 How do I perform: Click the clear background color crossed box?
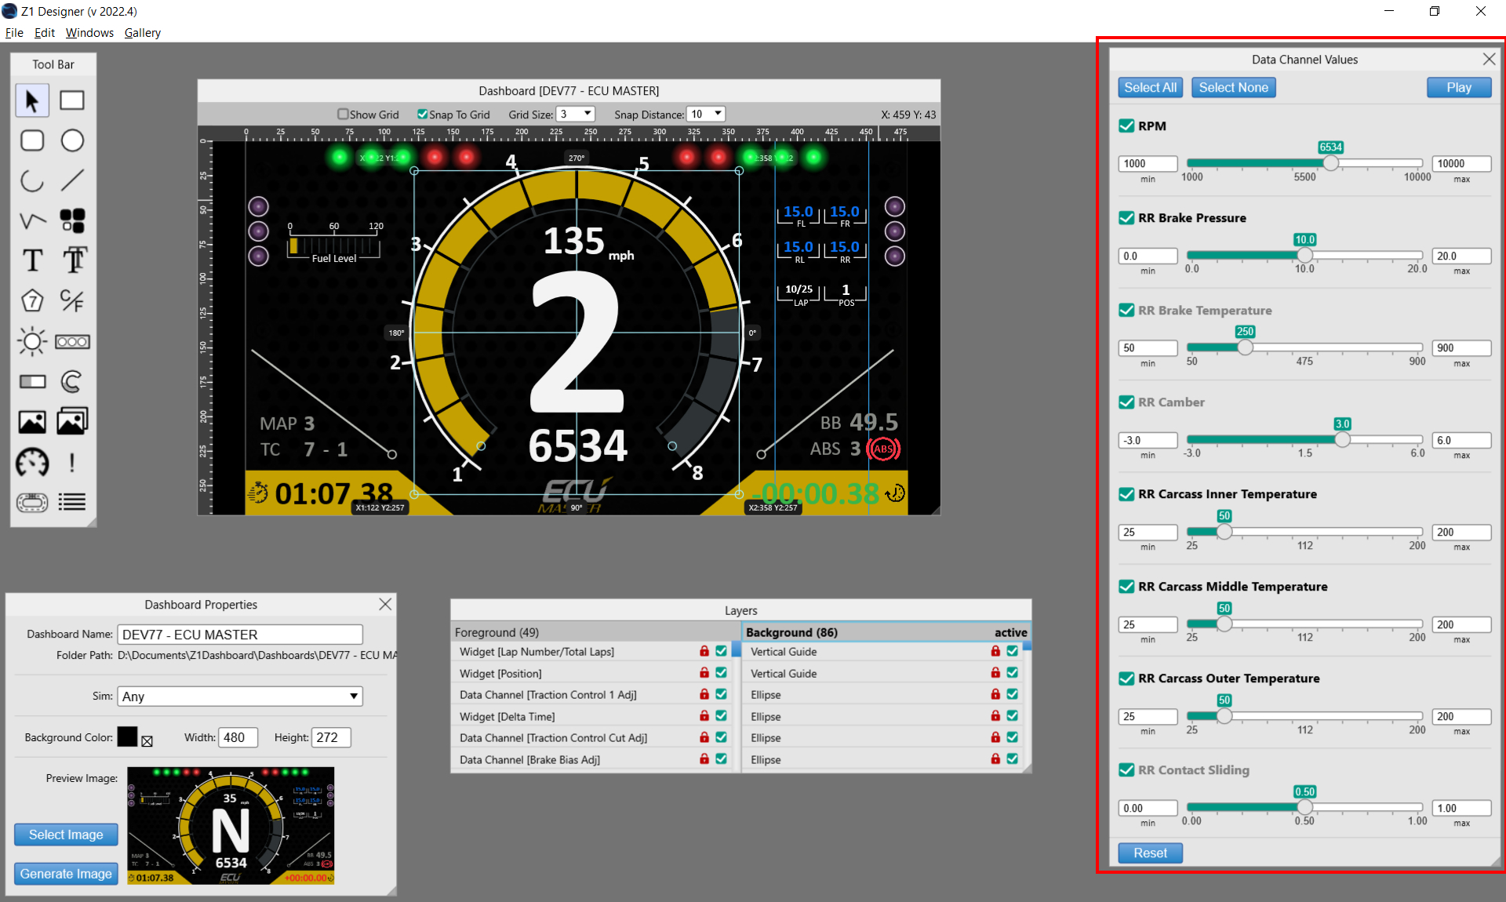coord(147,741)
